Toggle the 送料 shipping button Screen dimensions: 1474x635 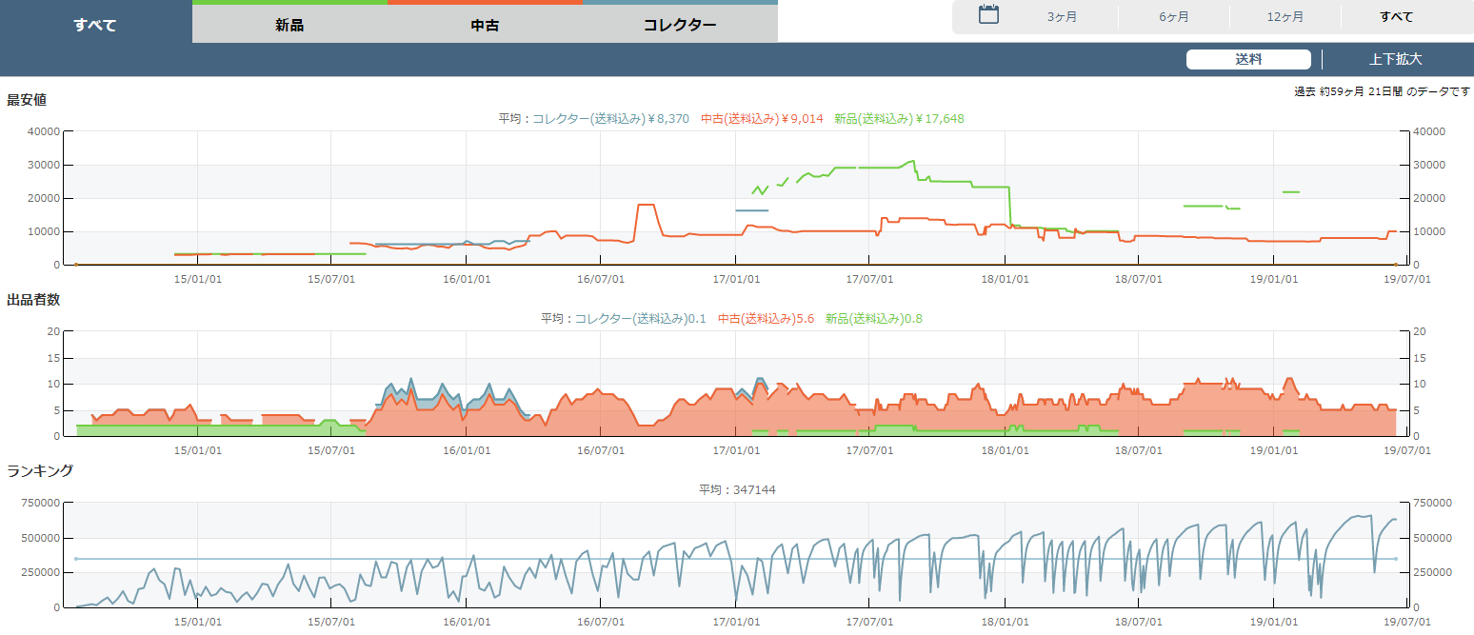[x=1248, y=59]
